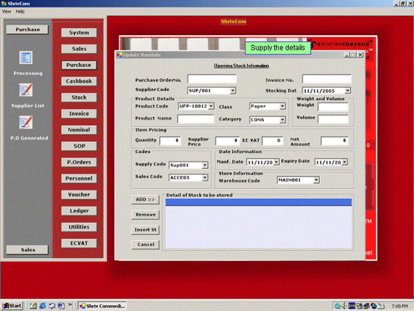Expand the Class dropdown showing Paper
Image resolution: width=414 pixels, height=311 pixels.
click(282, 106)
